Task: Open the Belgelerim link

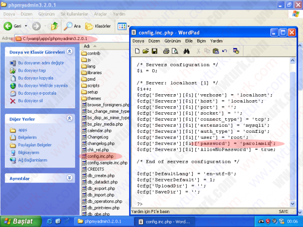Action: pyautogui.click(x=27, y=137)
